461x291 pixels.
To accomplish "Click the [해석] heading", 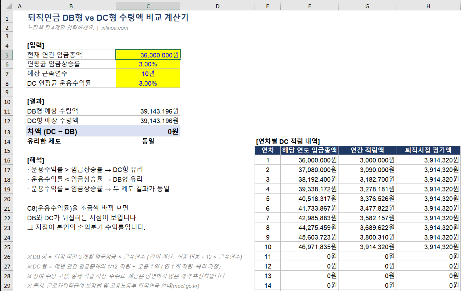I will (36, 160).
